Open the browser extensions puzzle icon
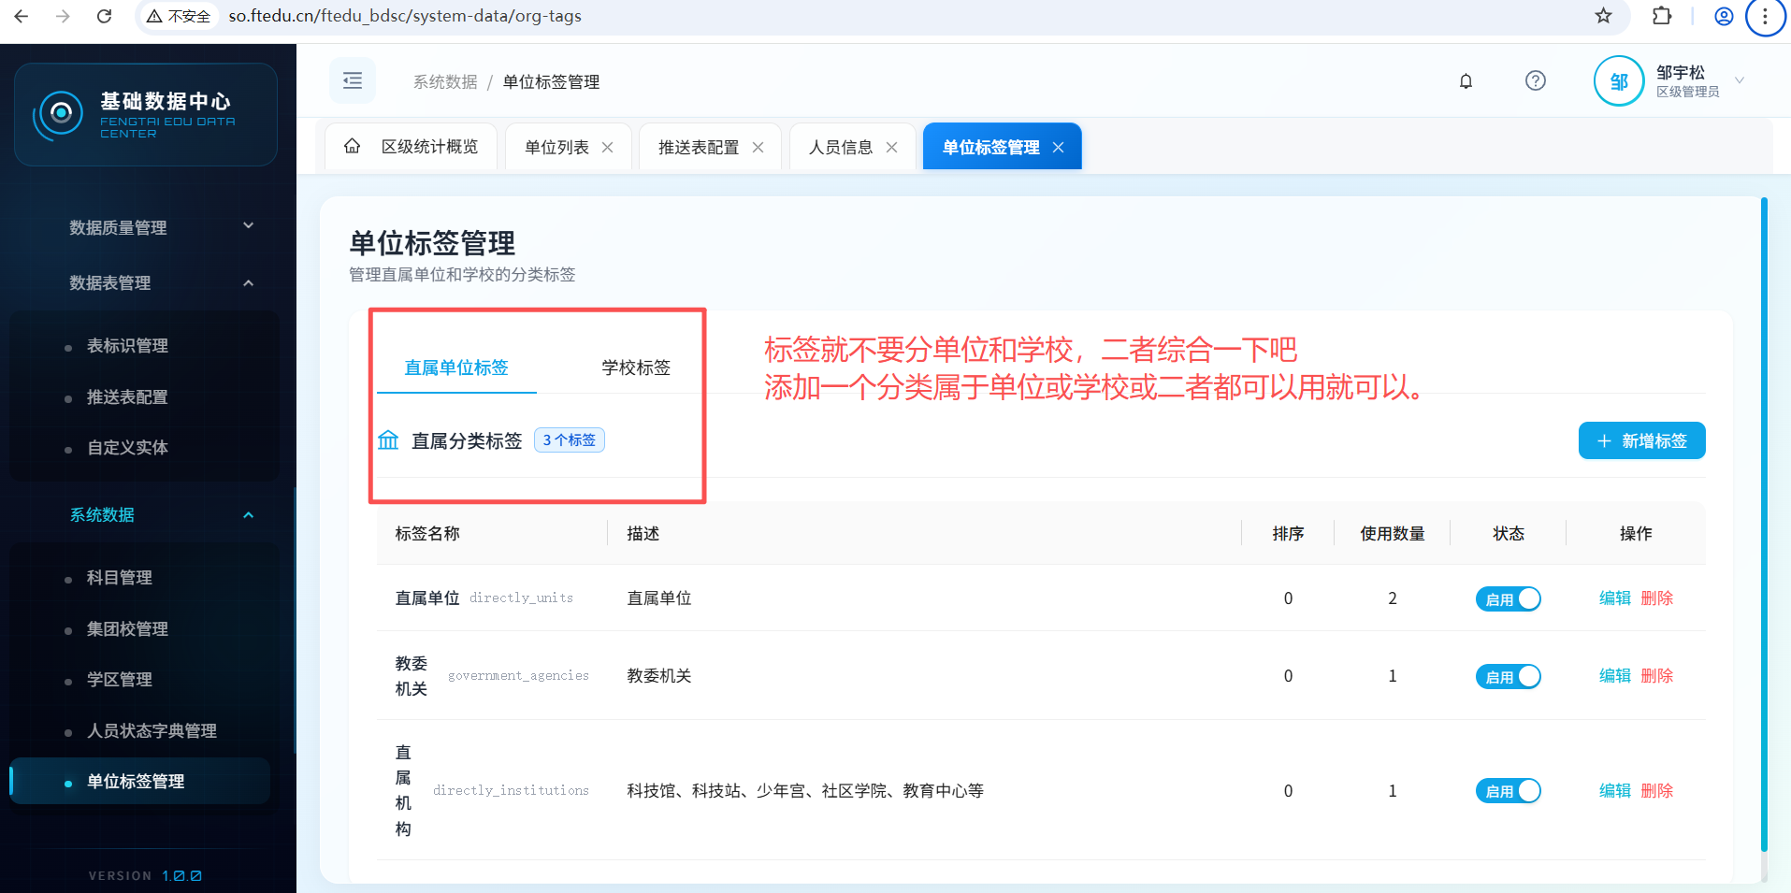1791x893 pixels. tap(1662, 16)
